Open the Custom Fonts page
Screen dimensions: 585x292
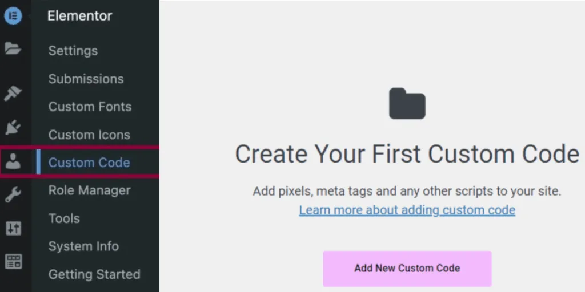(90, 107)
